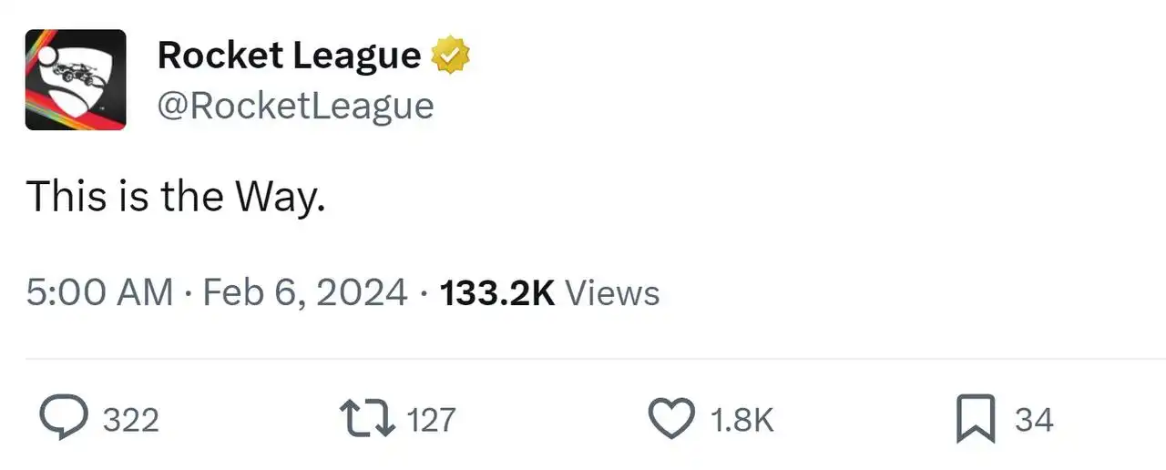Open the 5:00 AM timestamp link
This screenshot has height=470, width=1166.
click(99, 292)
